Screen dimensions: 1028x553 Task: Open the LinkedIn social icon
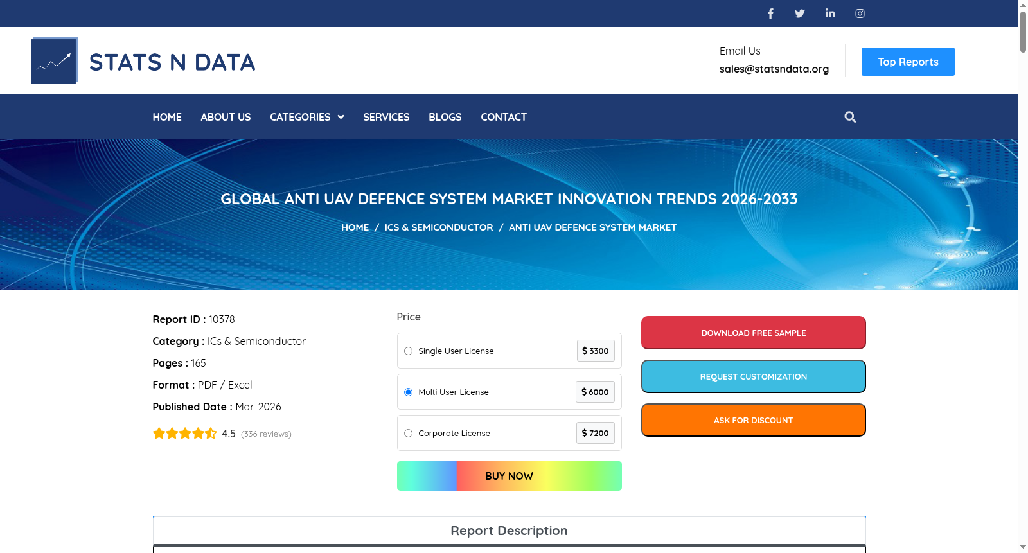[830, 13]
